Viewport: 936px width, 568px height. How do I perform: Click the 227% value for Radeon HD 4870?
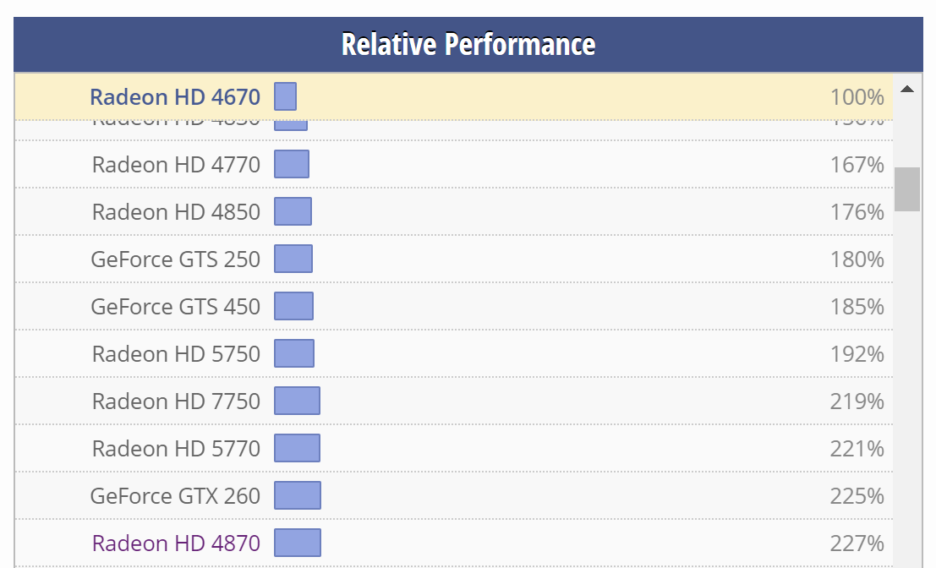[x=857, y=543]
